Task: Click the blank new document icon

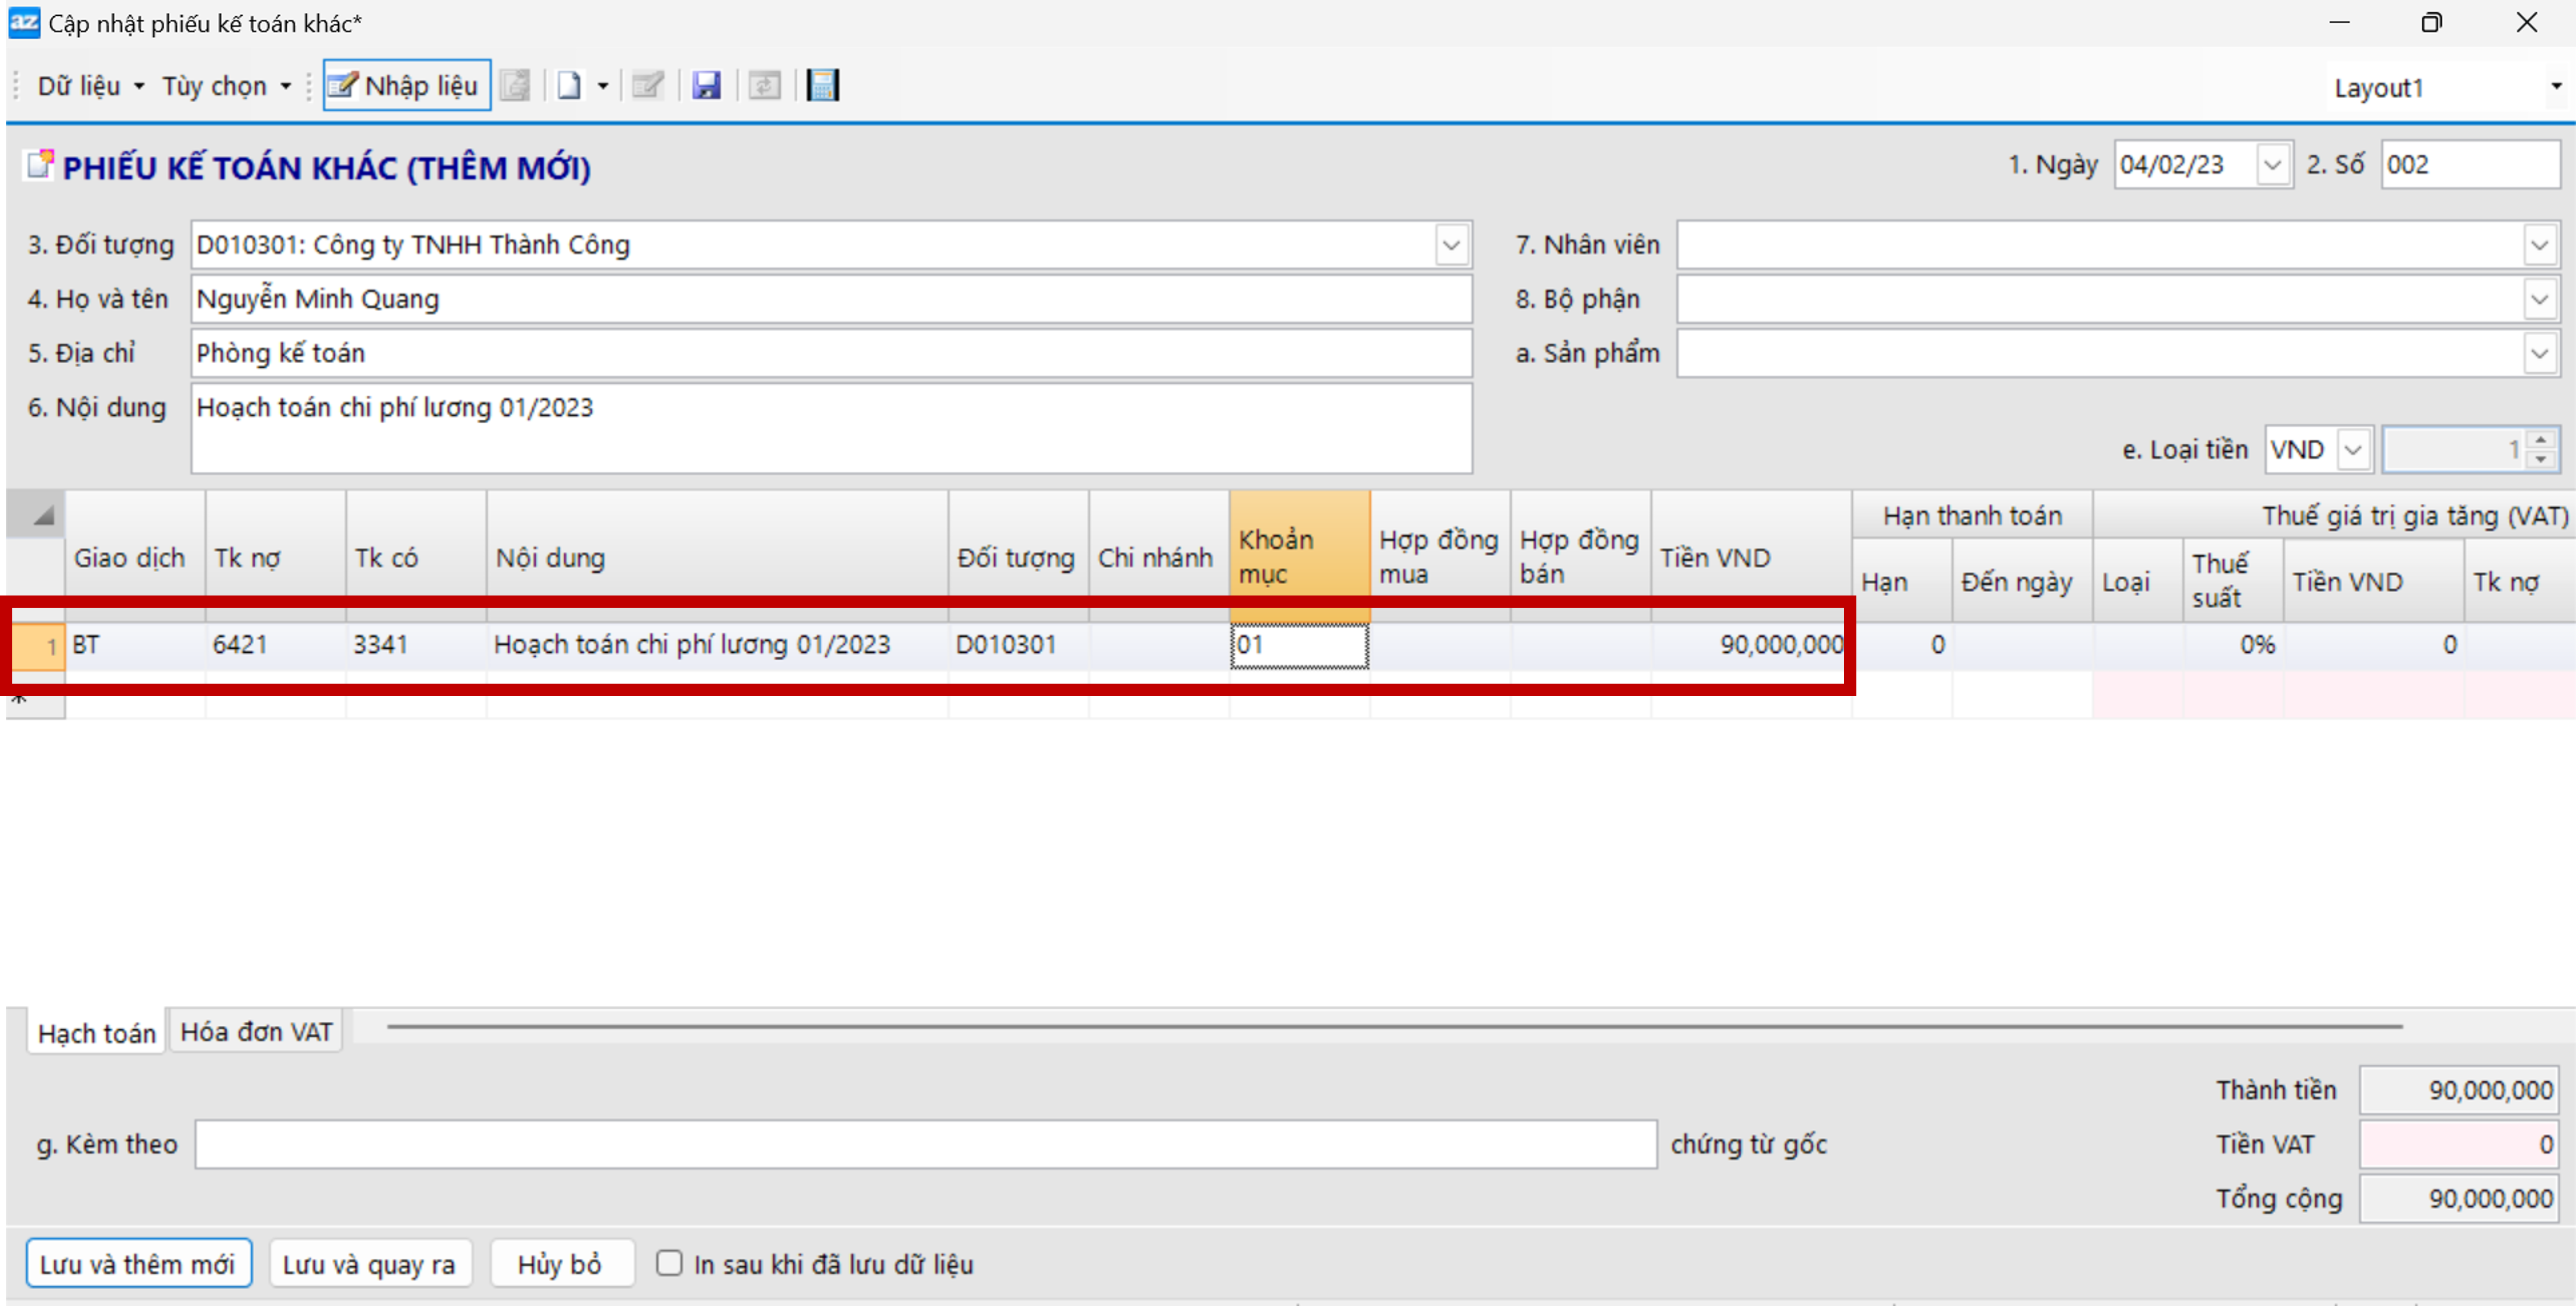Action: pos(569,86)
